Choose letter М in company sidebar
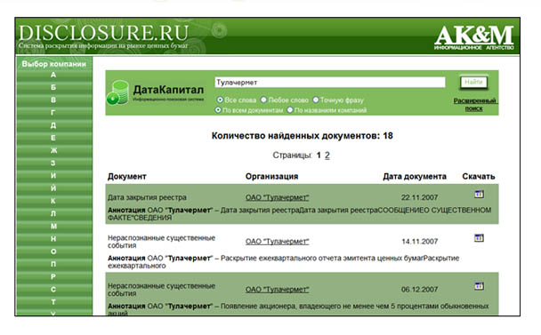The height and width of the screenshot is (335, 541). click(x=53, y=226)
